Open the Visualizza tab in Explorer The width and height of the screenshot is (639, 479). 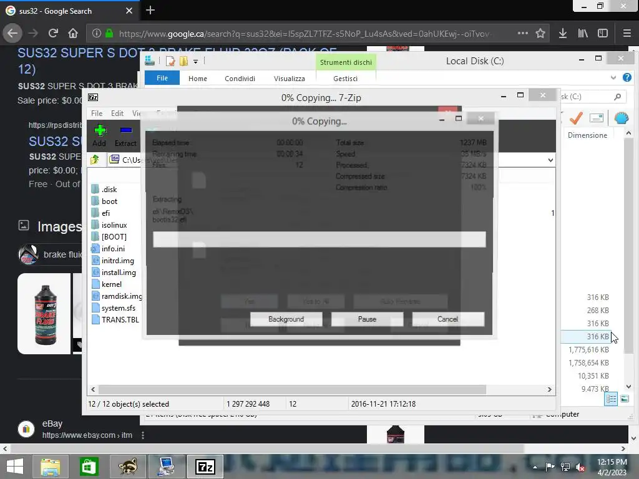click(290, 78)
